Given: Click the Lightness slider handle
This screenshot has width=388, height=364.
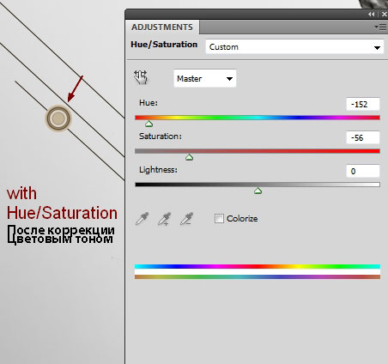Looking at the screenshot, I should (x=258, y=191).
